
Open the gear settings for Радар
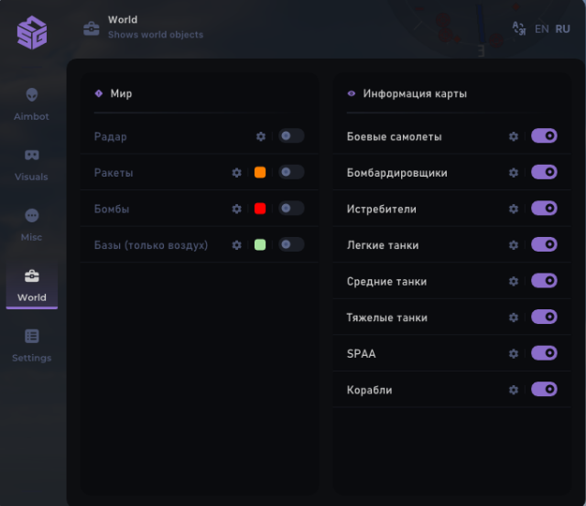click(x=261, y=136)
